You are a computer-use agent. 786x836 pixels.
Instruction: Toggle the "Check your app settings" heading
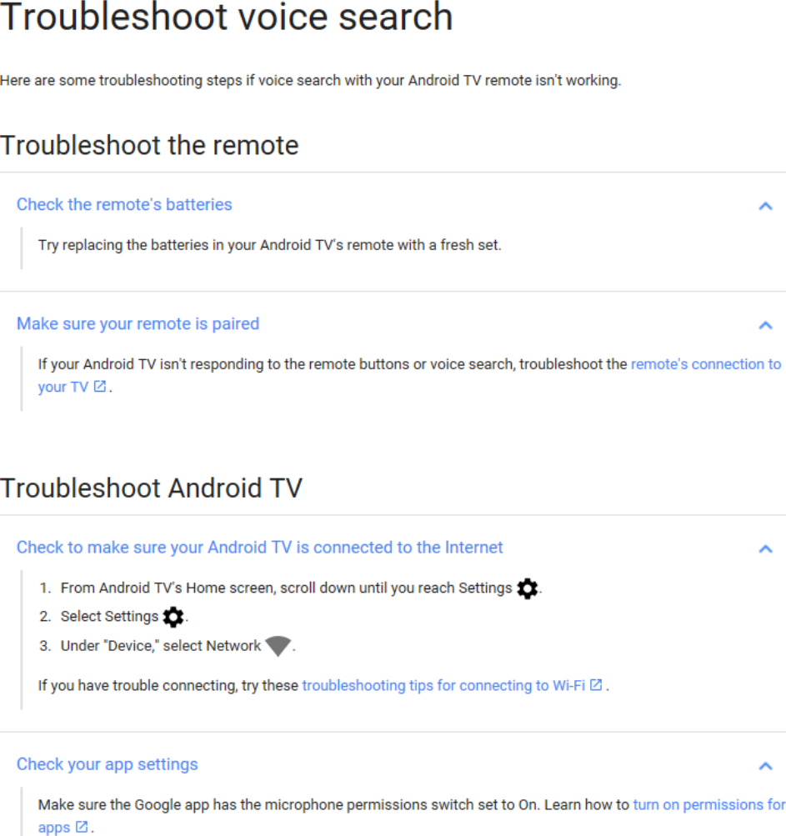(108, 764)
